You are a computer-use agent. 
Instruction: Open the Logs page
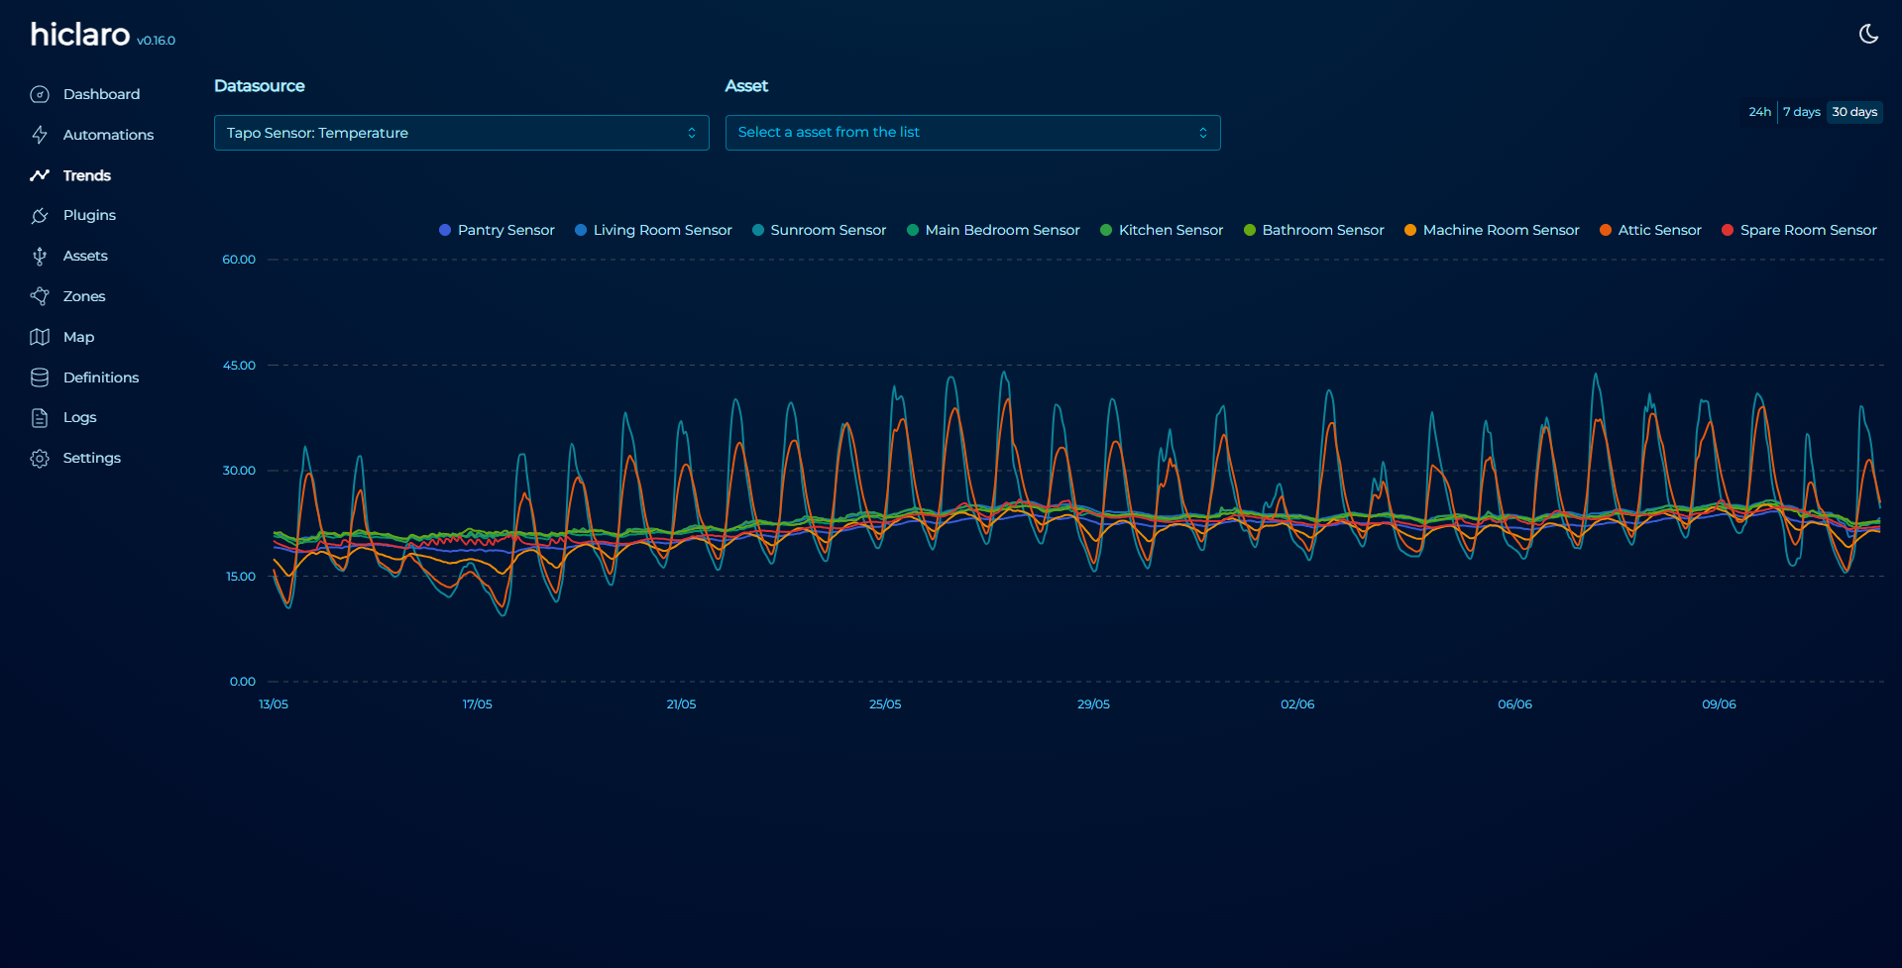point(79,417)
